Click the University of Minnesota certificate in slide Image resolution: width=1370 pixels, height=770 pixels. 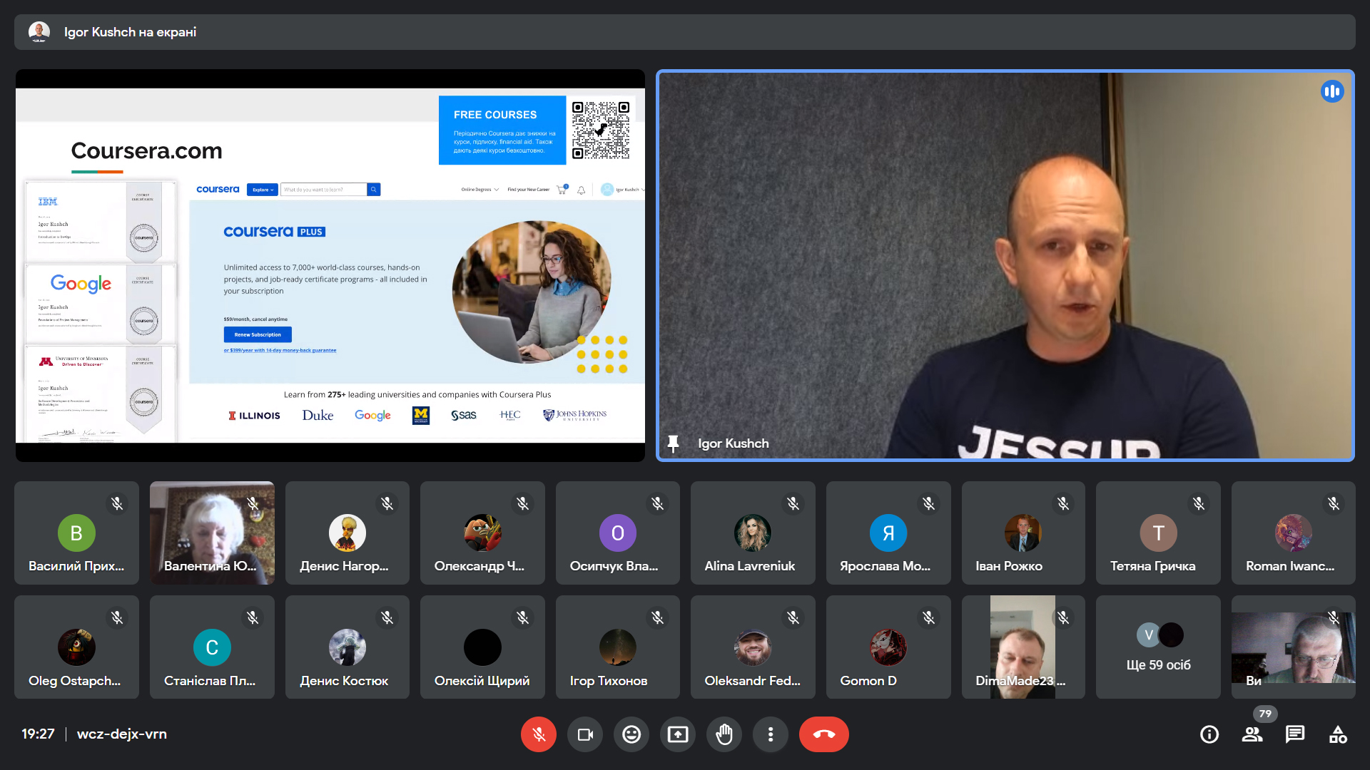101,394
